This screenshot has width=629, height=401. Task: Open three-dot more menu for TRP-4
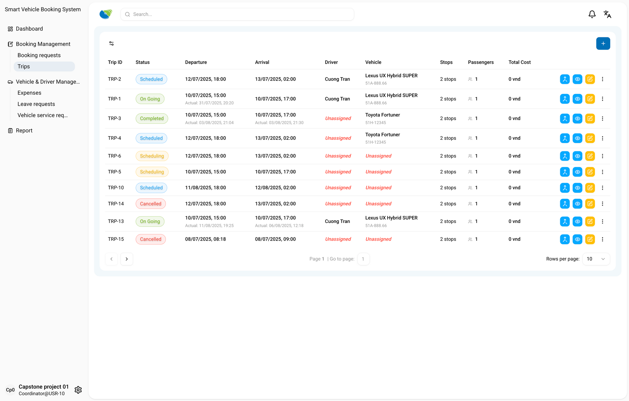pos(602,138)
